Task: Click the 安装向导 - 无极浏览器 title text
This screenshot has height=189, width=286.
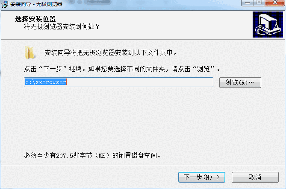Action: (x=36, y=4)
